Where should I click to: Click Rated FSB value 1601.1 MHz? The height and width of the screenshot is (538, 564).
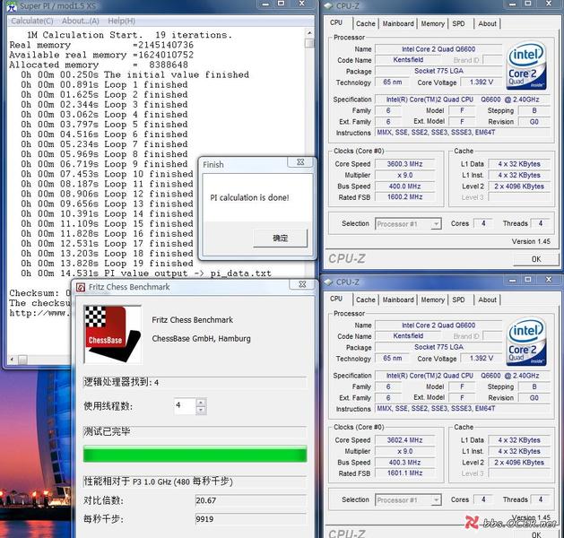[404, 473]
